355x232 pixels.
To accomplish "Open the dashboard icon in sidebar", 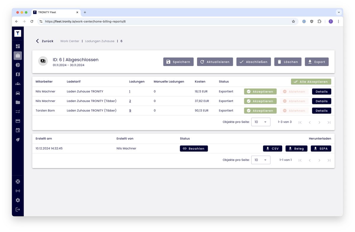I will point(18,46).
